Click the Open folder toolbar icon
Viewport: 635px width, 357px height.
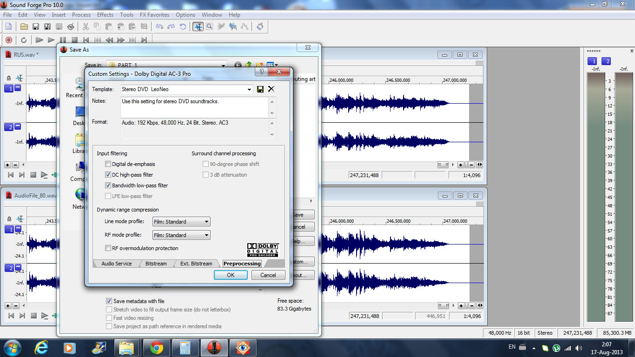[x=24, y=26]
